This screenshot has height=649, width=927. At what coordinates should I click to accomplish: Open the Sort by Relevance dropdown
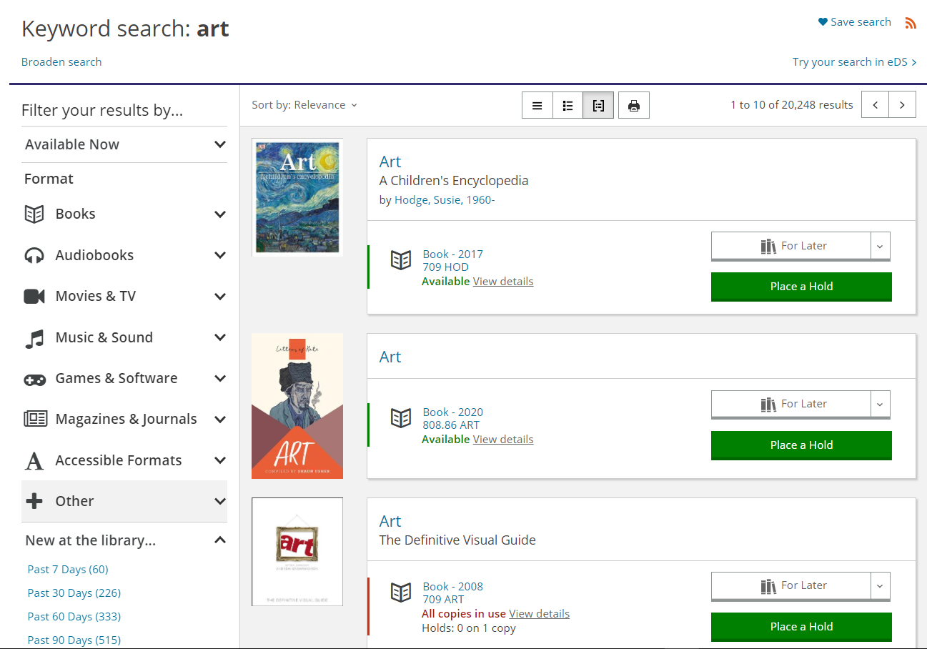tap(304, 105)
